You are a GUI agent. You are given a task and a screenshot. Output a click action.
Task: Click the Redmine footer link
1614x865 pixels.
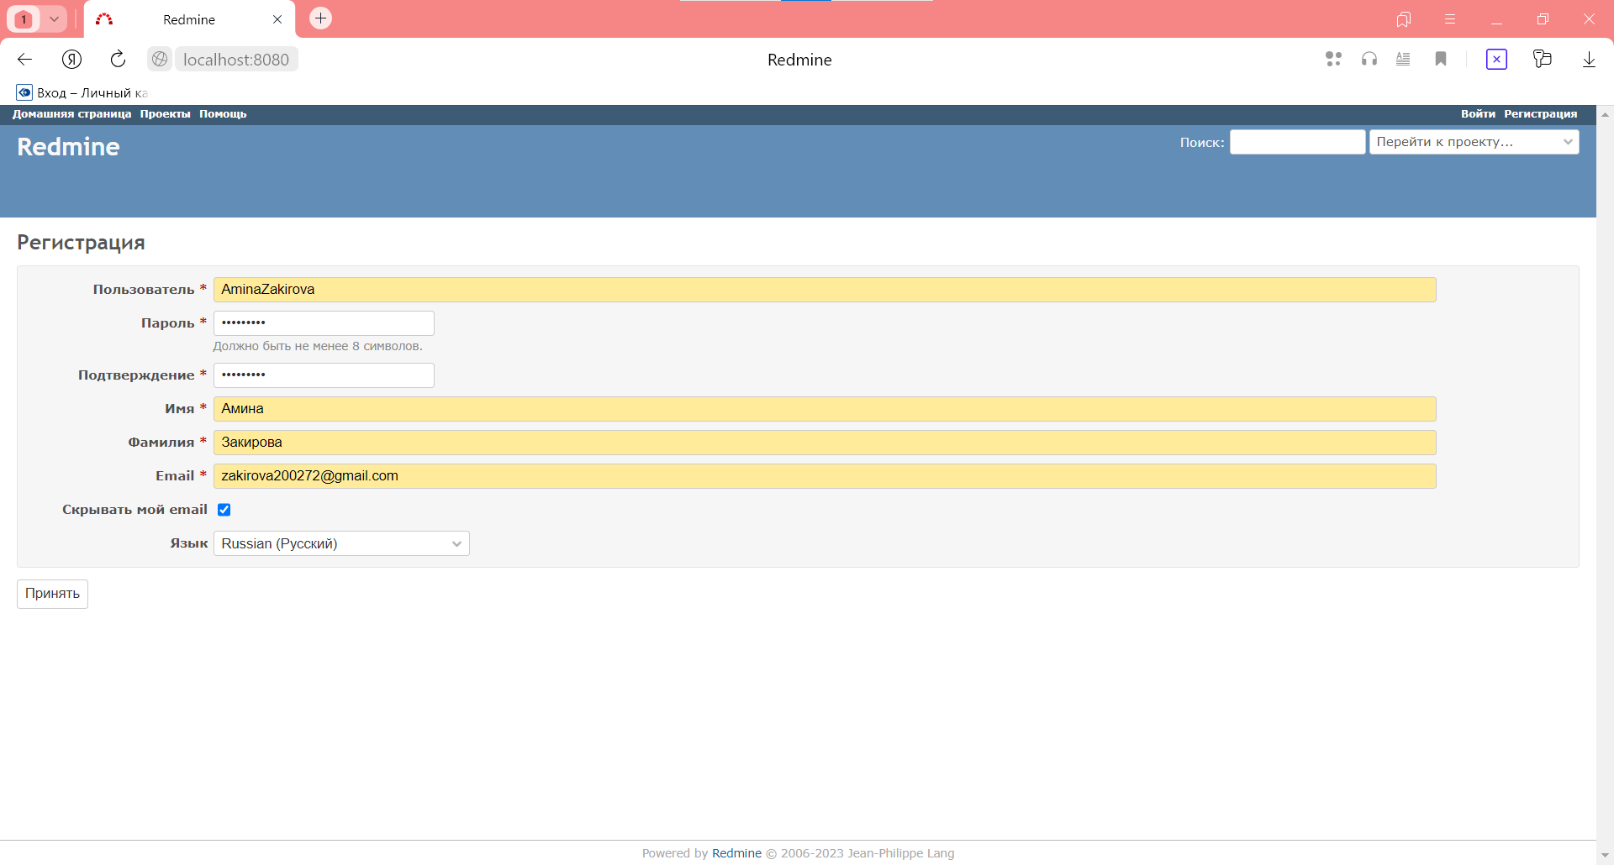pyautogui.click(x=736, y=853)
